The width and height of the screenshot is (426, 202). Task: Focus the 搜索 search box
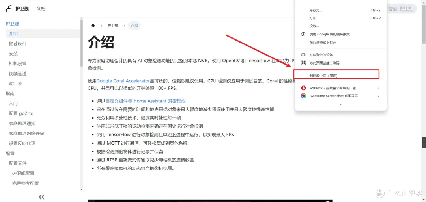(401, 9)
